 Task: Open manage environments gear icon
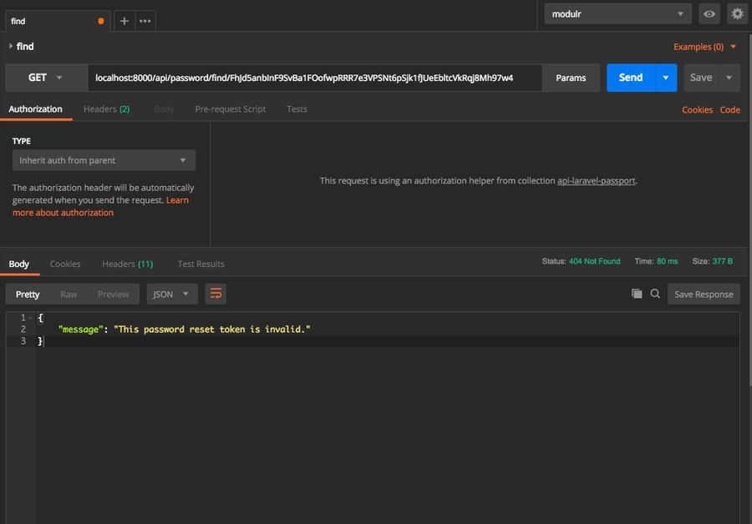pos(737,13)
